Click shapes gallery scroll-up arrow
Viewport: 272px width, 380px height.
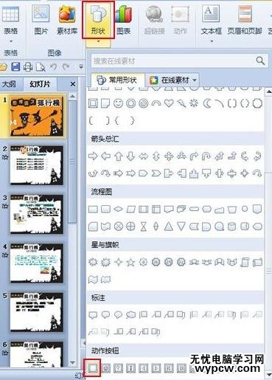(x=268, y=91)
